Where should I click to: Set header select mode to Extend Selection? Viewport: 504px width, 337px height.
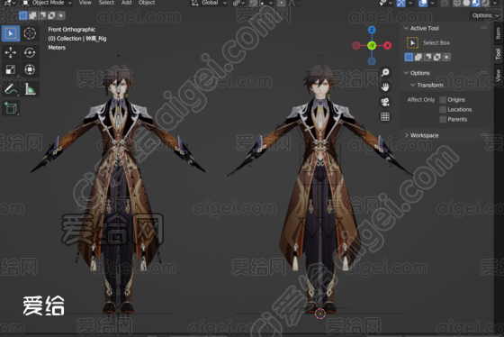click(32, 15)
